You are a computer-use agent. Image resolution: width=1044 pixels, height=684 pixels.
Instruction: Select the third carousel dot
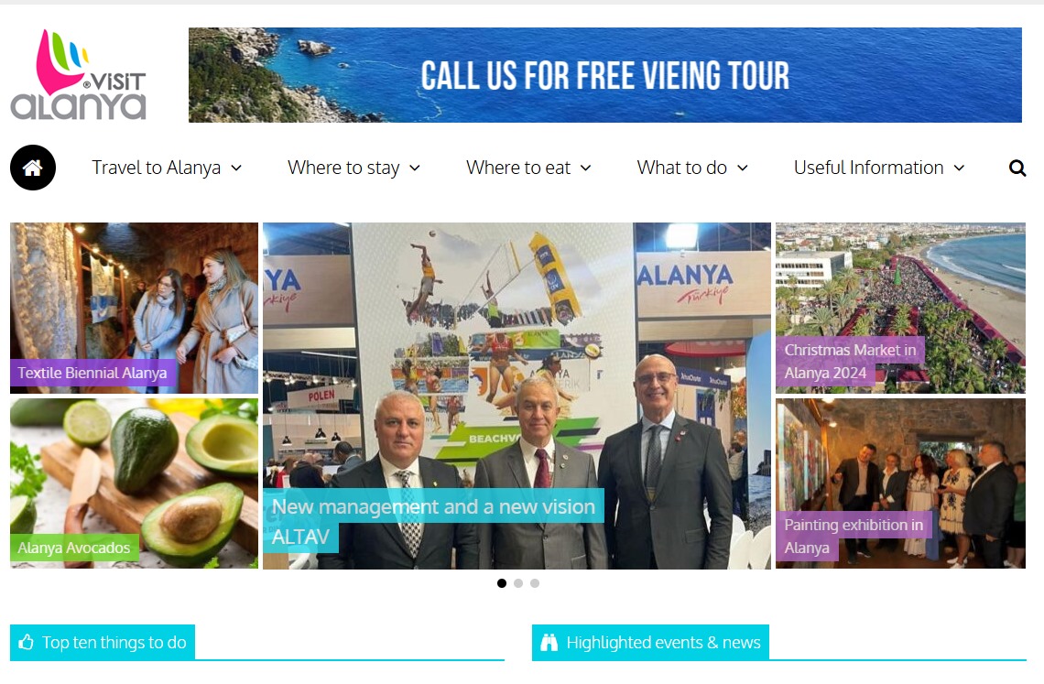tap(535, 583)
